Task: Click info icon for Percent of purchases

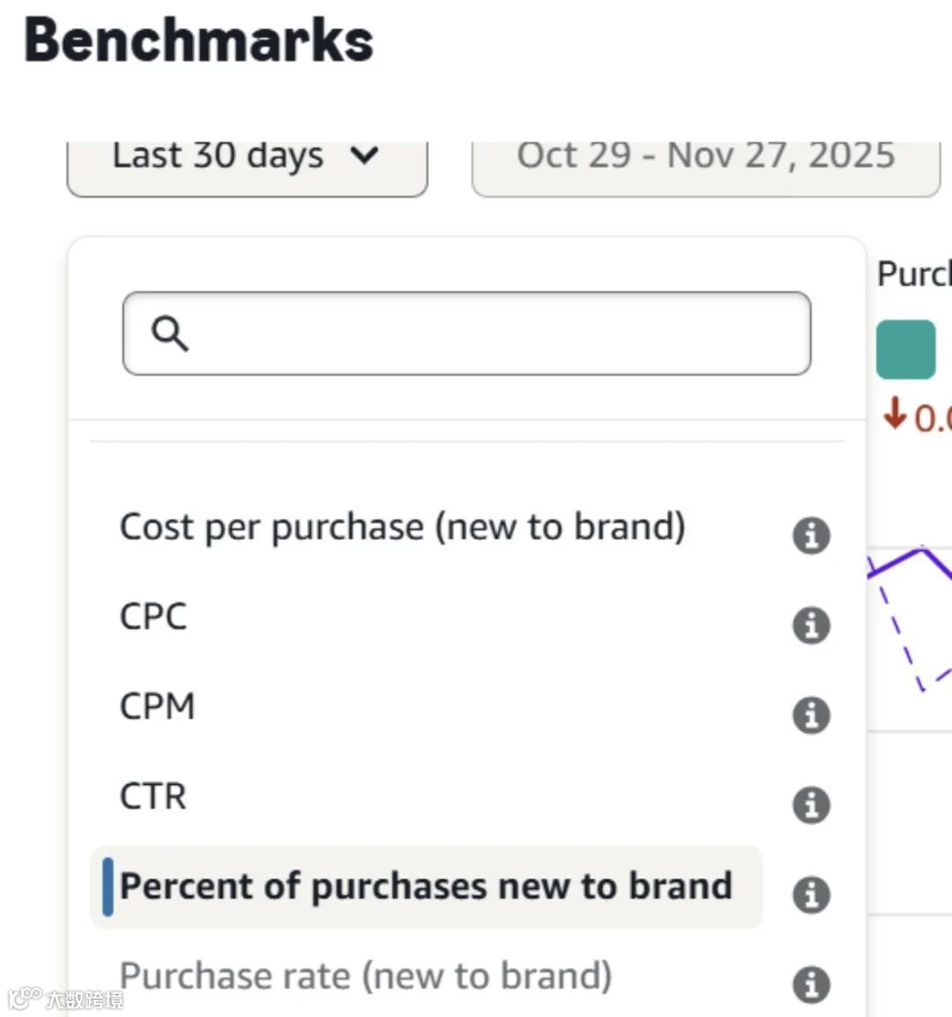Action: pos(811,894)
